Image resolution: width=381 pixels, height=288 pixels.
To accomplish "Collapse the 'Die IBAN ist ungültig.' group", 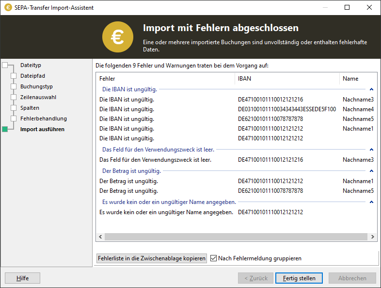I will coord(371,89).
